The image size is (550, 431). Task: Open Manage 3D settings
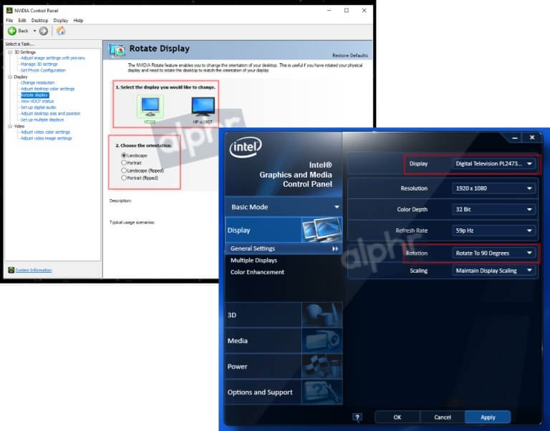[x=39, y=64]
